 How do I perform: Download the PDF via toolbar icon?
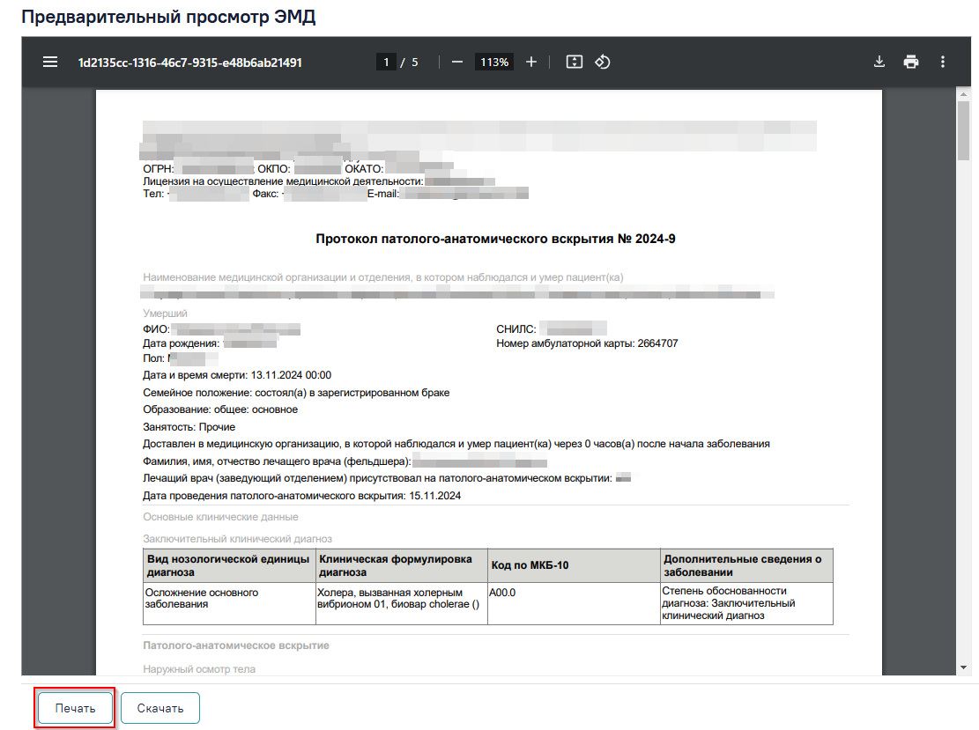pyautogui.click(x=879, y=62)
